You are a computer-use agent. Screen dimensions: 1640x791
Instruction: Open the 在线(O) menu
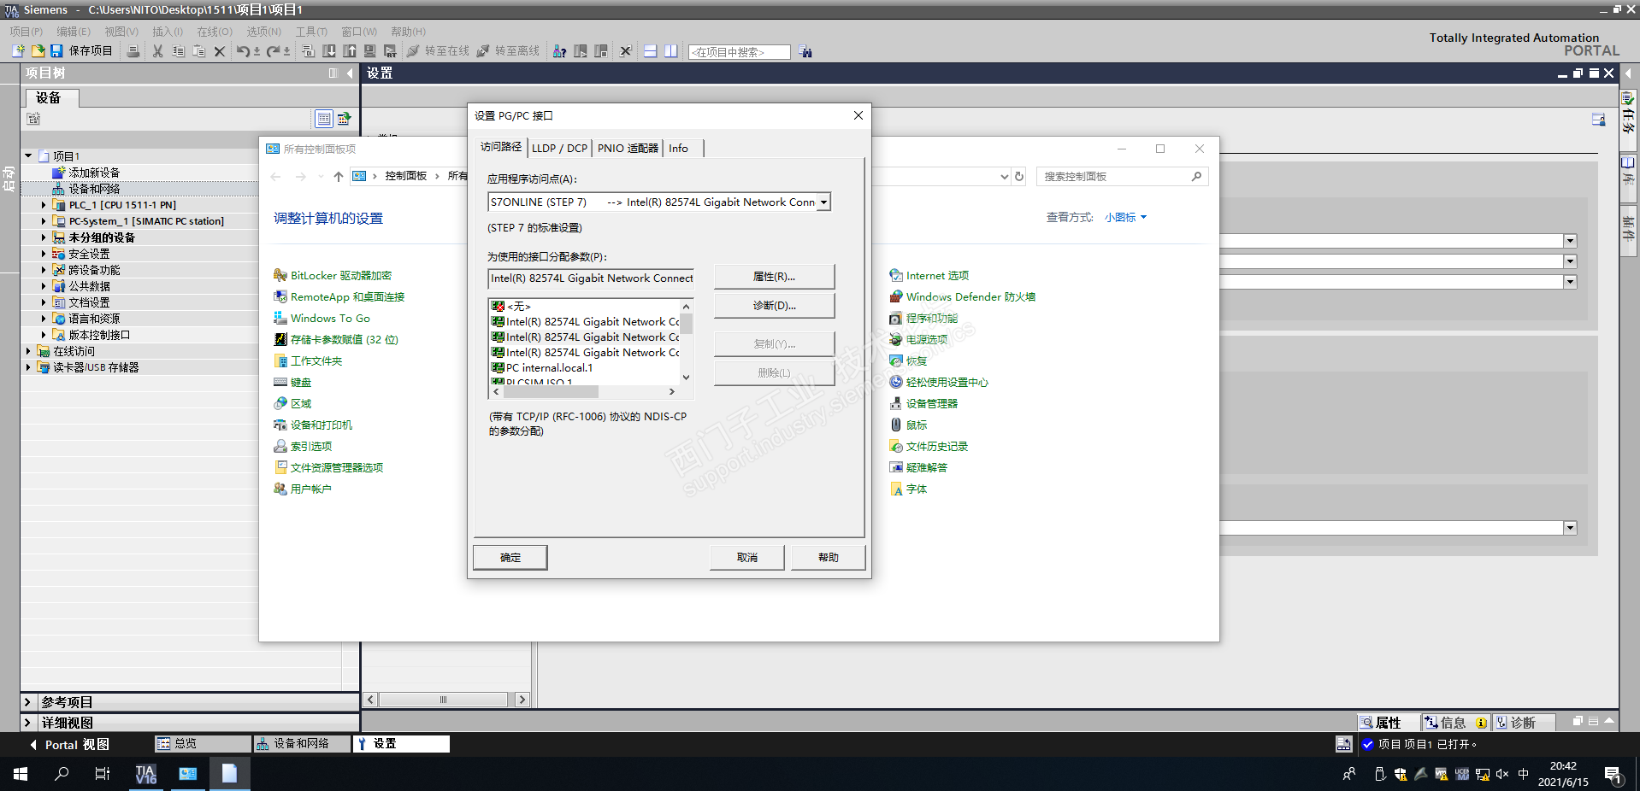pyautogui.click(x=215, y=32)
